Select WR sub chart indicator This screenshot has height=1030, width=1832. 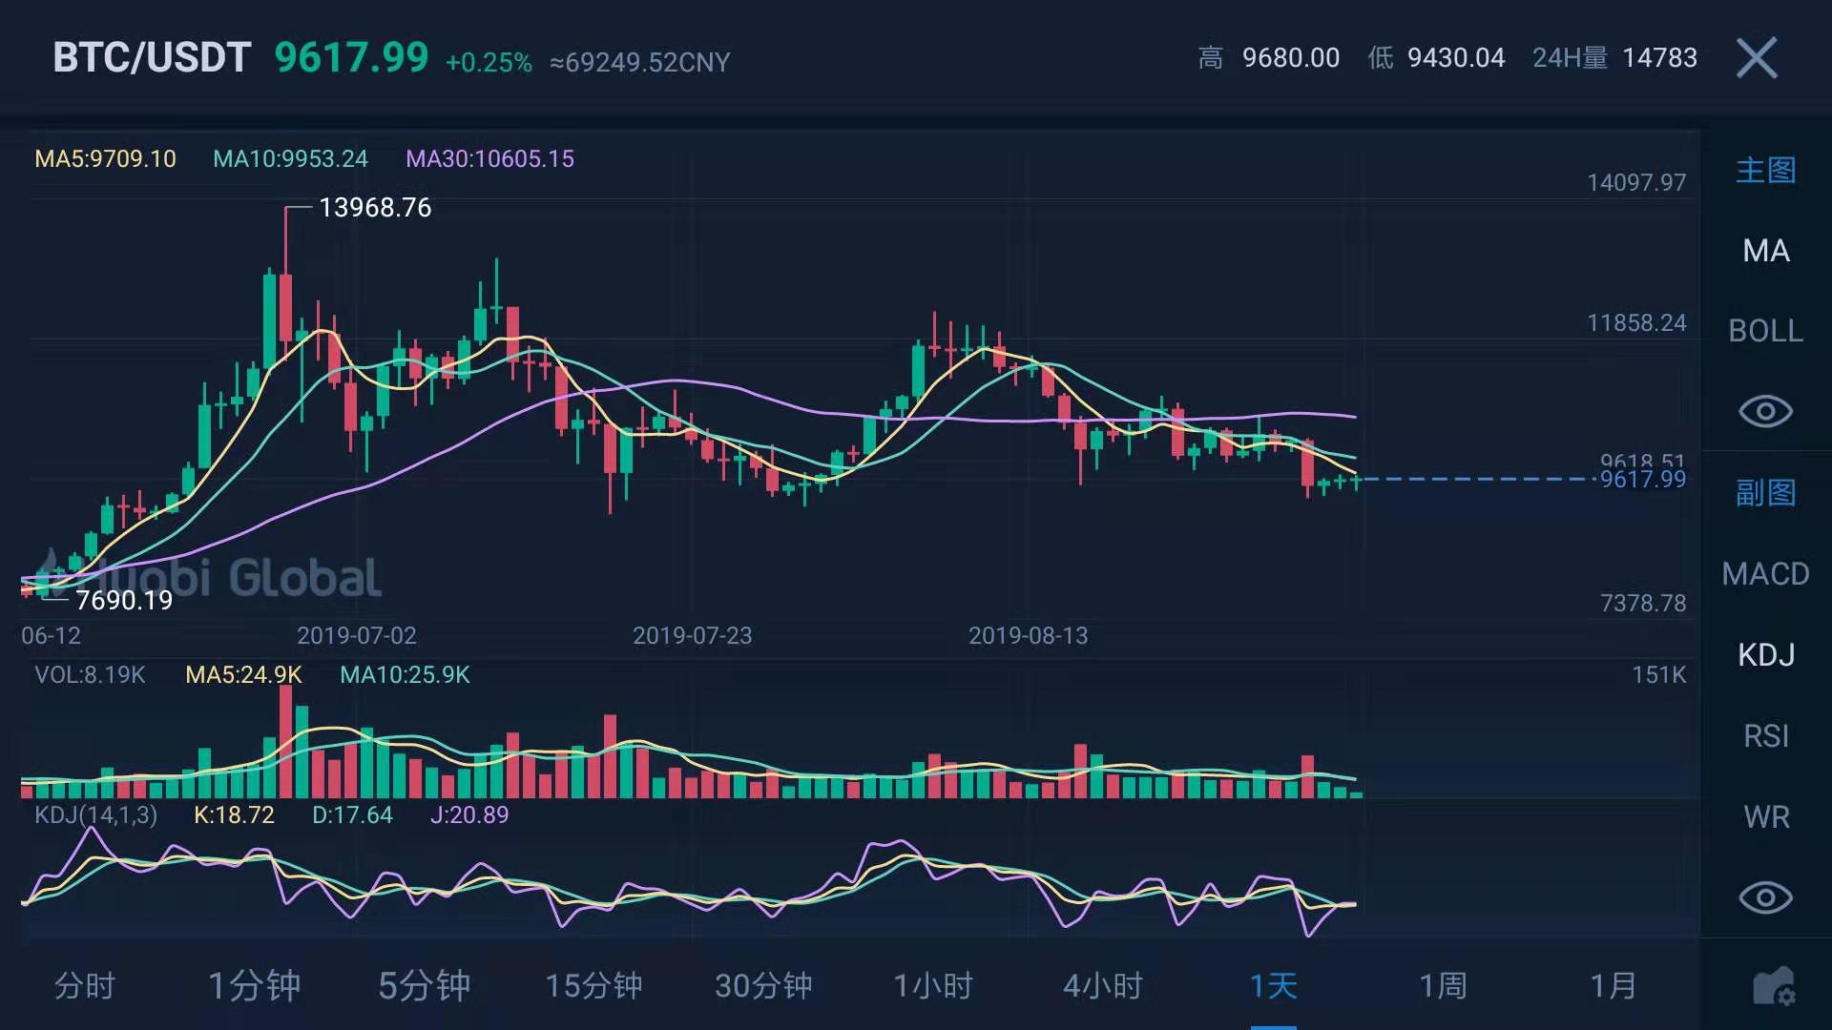pyautogui.click(x=1765, y=817)
